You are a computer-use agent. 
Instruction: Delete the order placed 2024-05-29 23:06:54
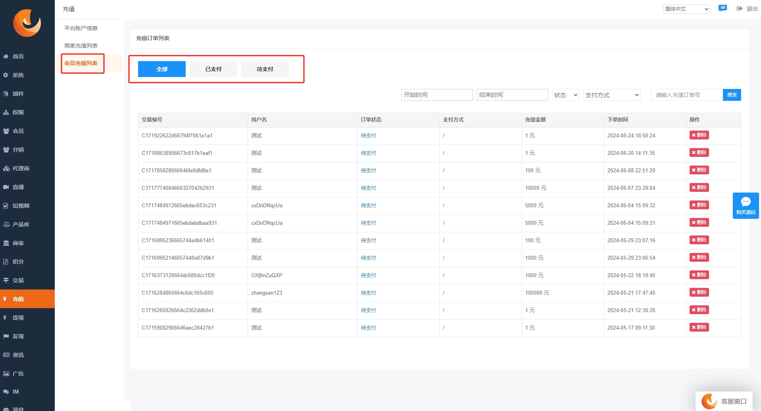pos(699,257)
